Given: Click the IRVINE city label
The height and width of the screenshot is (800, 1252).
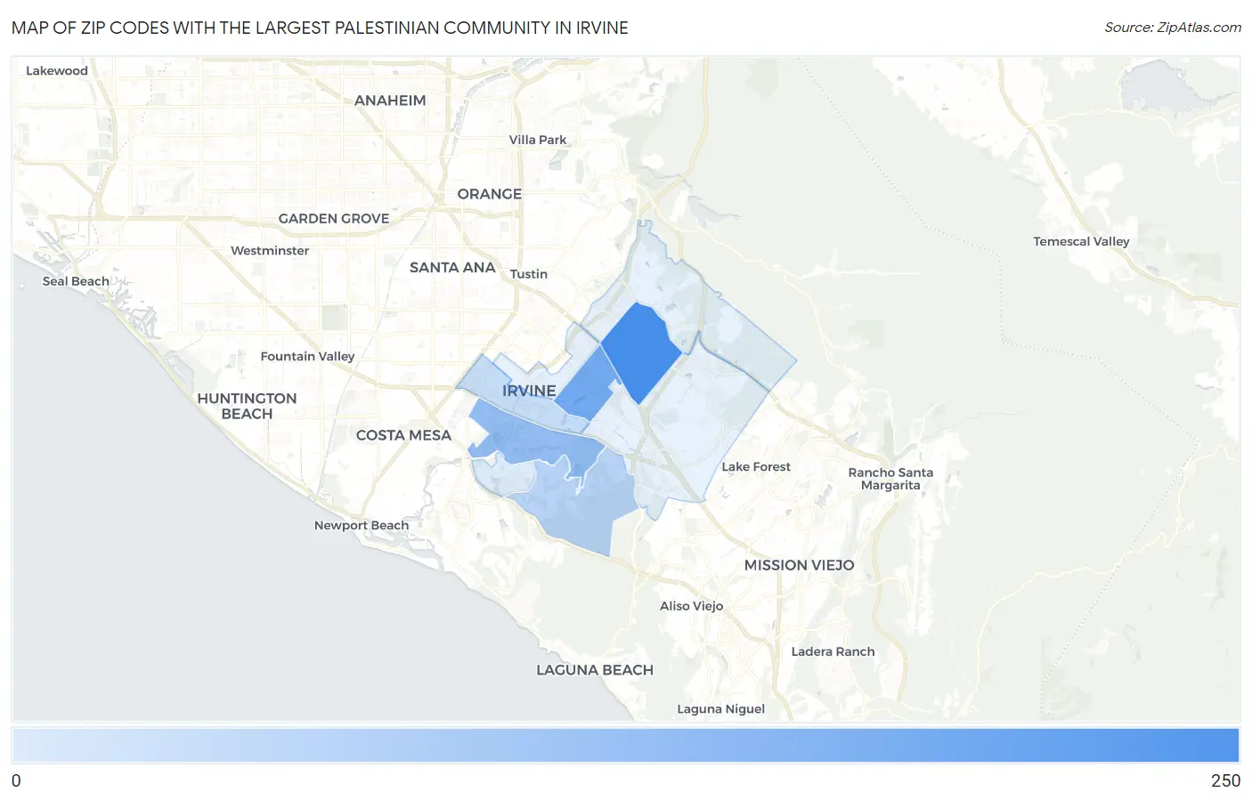Looking at the screenshot, I should tap(529, 391).
